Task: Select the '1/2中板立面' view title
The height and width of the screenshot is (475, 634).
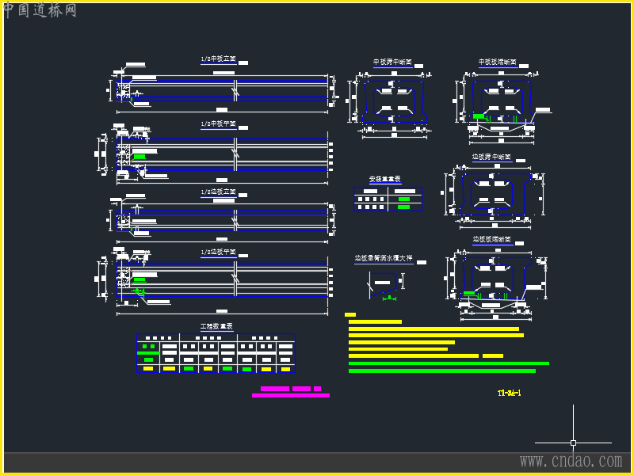Action: coord(219,59)
